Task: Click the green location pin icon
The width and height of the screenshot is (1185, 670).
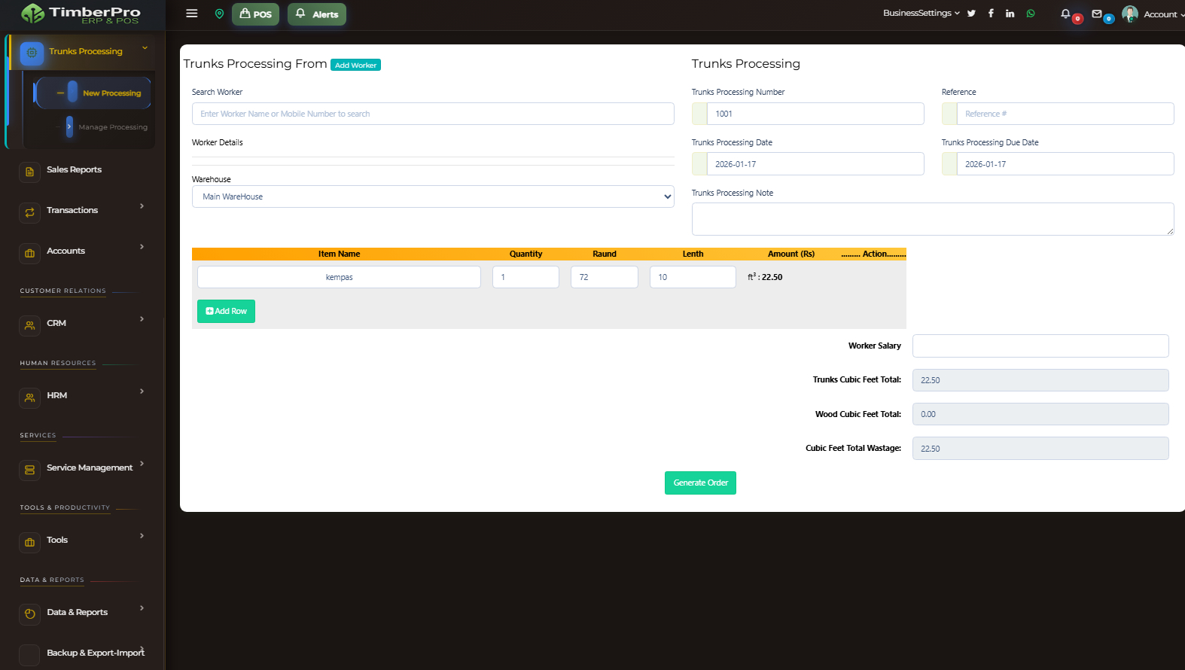Action: point(219,14)
